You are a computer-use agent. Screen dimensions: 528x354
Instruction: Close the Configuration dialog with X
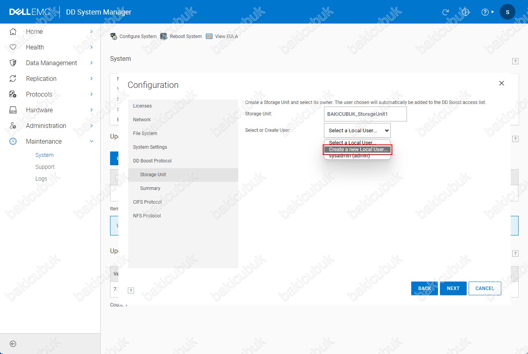pos(501,83)
